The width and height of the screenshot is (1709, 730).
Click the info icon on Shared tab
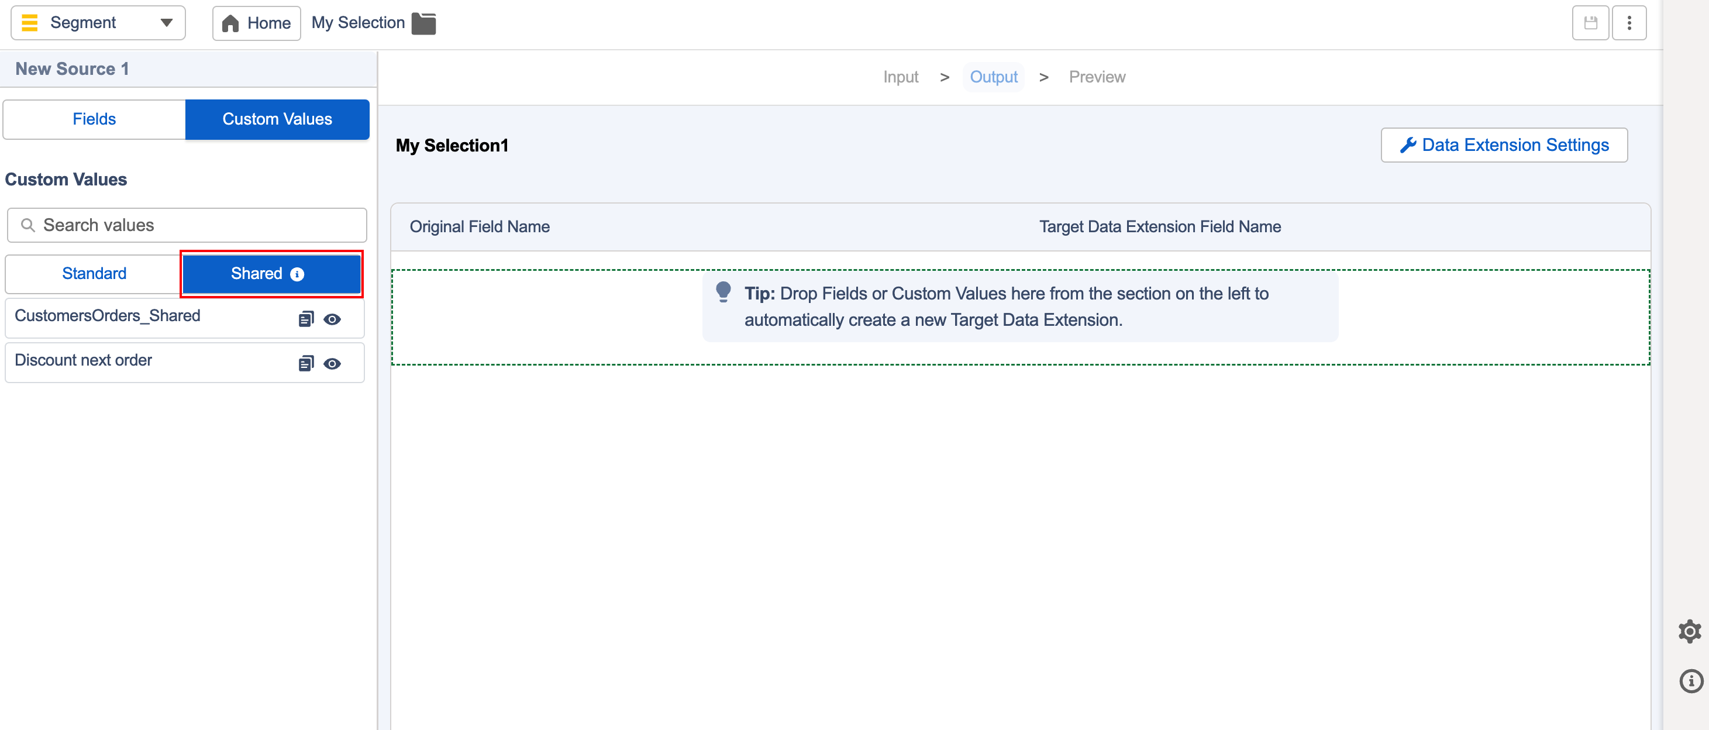click(x=297, y=274)
